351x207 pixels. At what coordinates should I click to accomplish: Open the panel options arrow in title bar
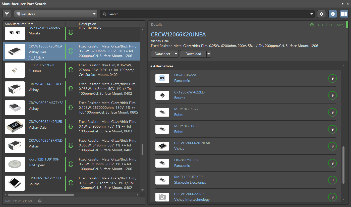point(343,4)
